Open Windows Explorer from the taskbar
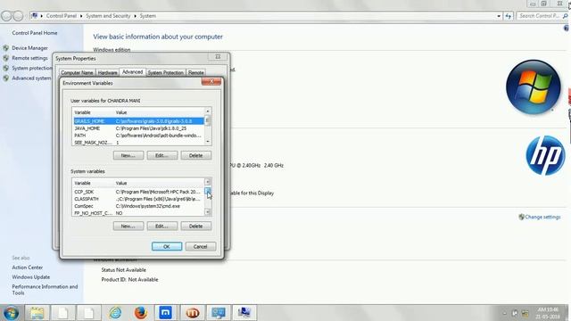This screenshot has width=571, height=321. click(x=37, y=313)
